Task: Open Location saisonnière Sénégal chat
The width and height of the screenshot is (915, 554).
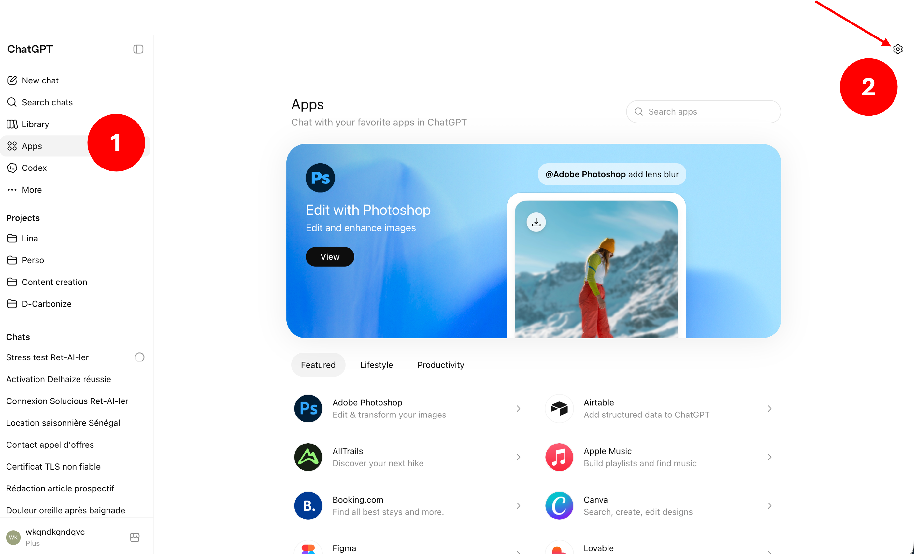Action: (75, 423)
